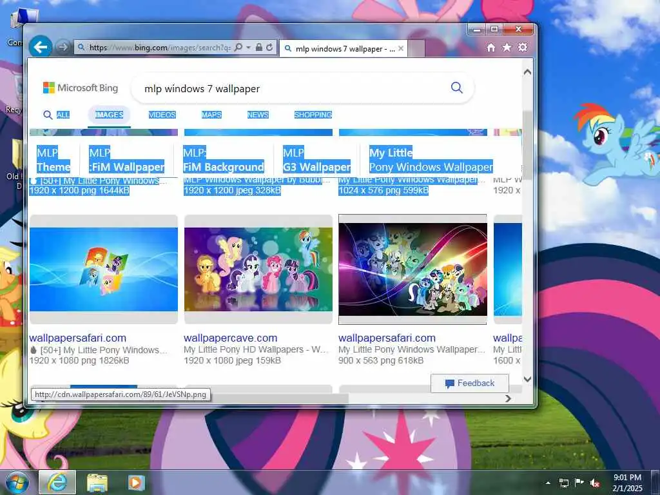Image resolution: width=660 pixels, height=495 pixels.
Task: Open the first wallpapersafari.com link
Action: [x=77, y=338]
